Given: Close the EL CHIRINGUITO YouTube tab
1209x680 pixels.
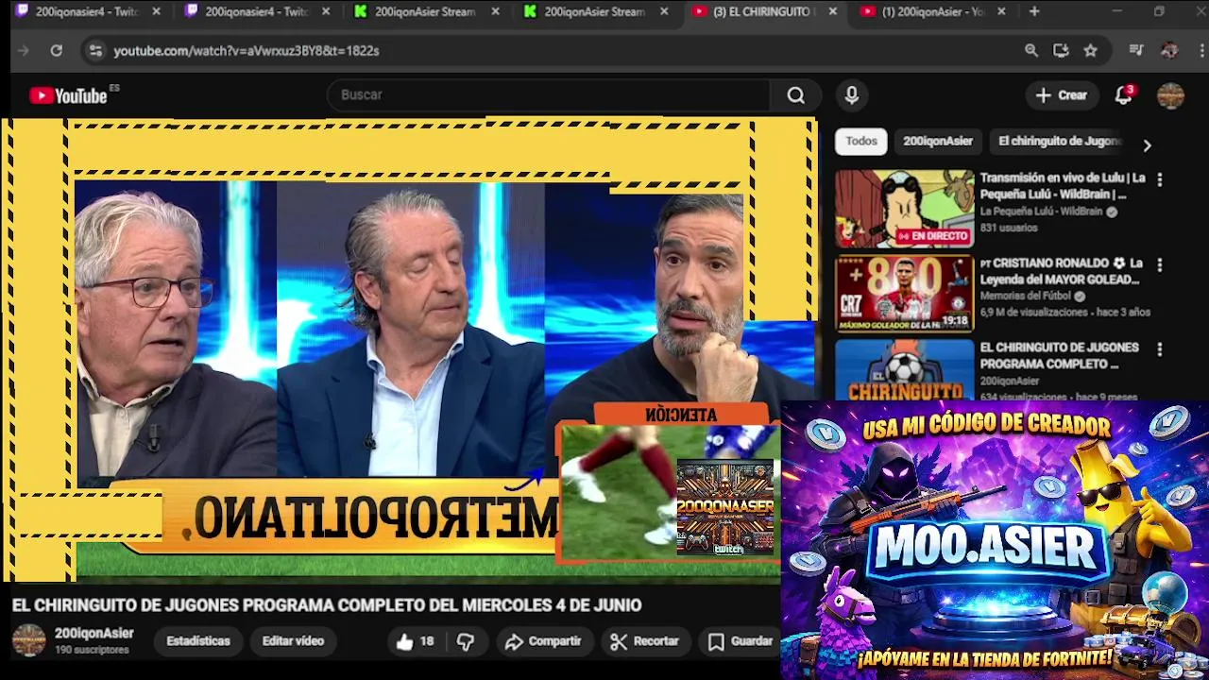Looking at the screenshot, I should [832, 11].
